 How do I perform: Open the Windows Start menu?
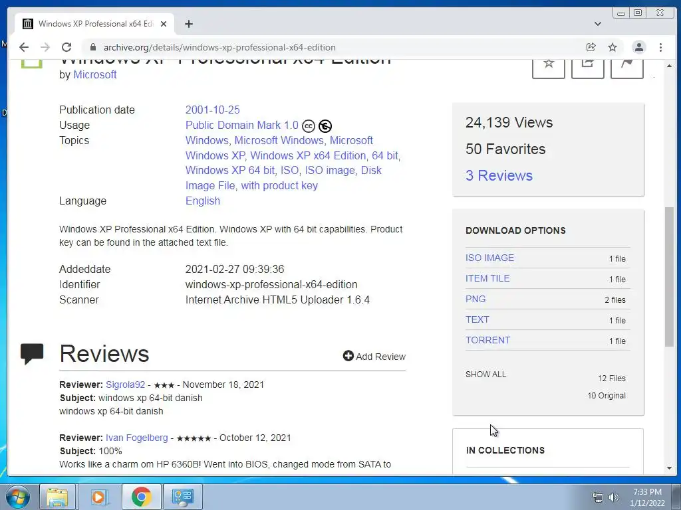[17, 497]
